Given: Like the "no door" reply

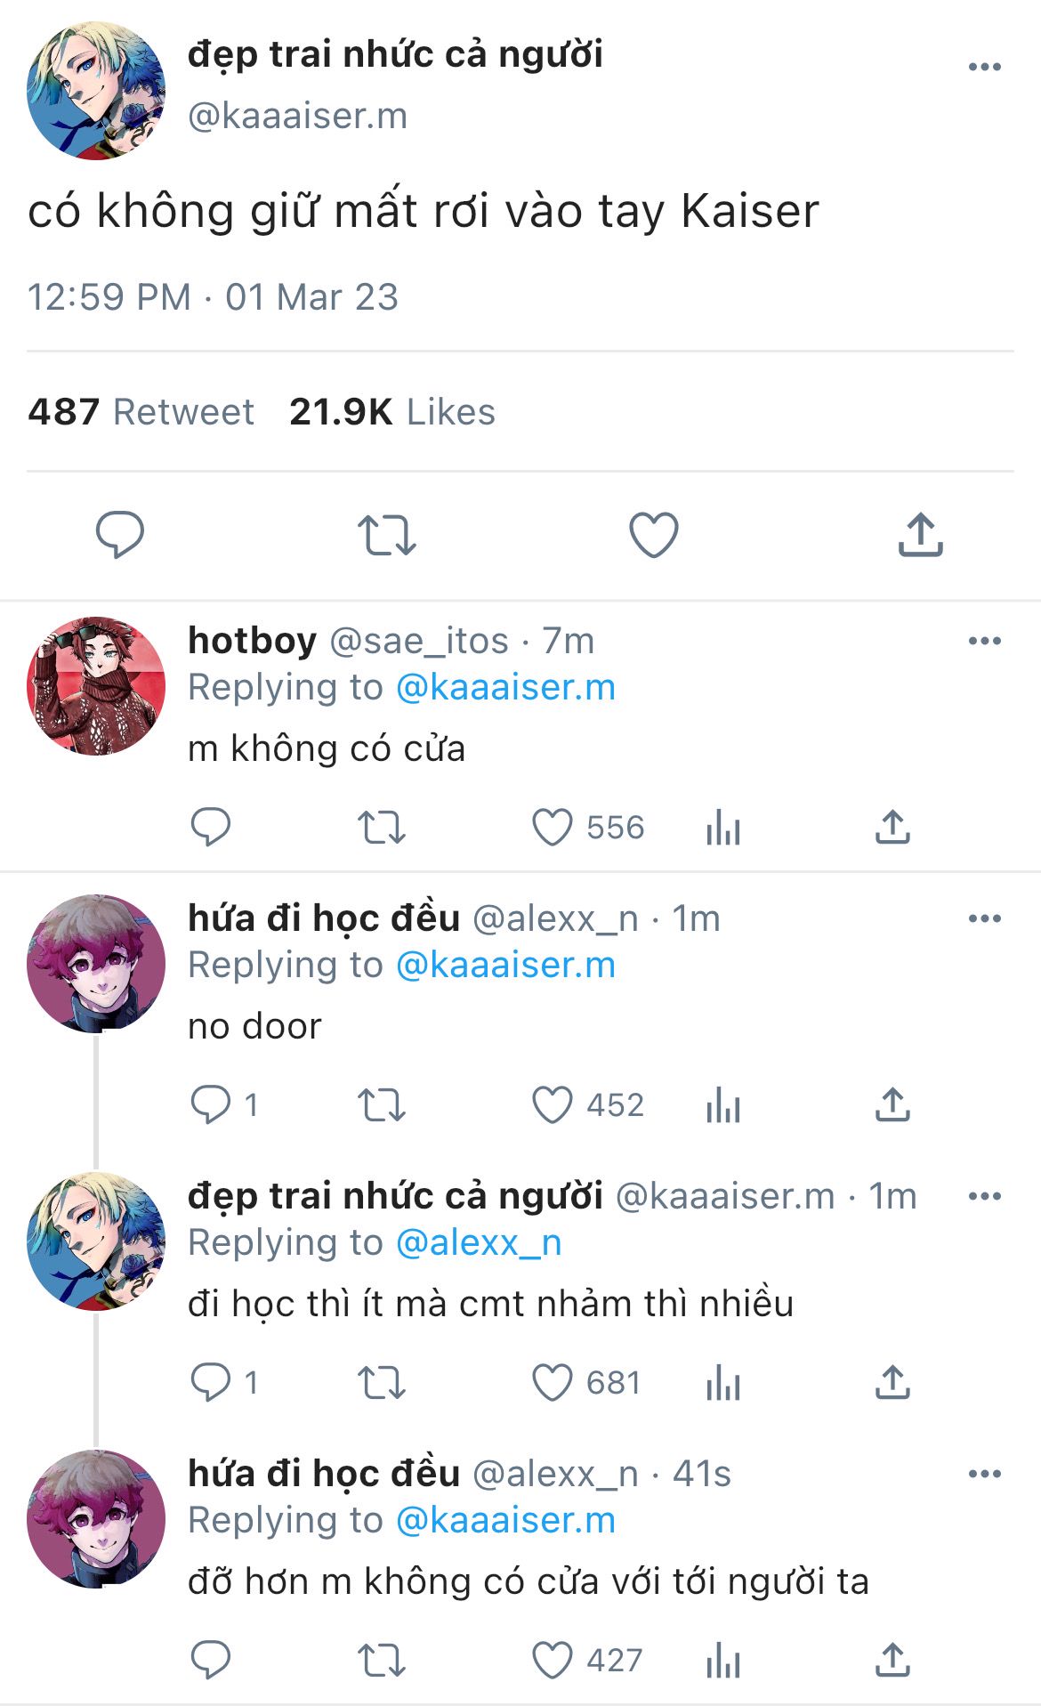Looking at the screenshot, I should coord(552,1105).
